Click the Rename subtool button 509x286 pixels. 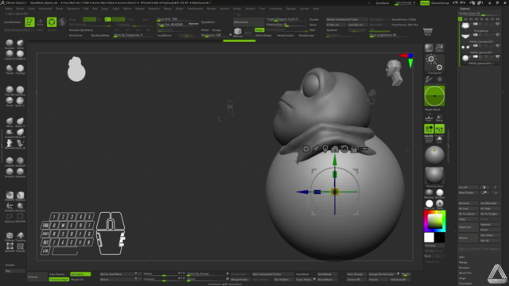click(x=468, y=203)
